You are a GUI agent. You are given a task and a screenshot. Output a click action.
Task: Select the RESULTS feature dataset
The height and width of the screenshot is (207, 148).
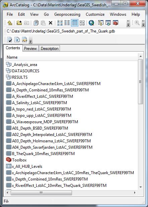tap(17, 77)
